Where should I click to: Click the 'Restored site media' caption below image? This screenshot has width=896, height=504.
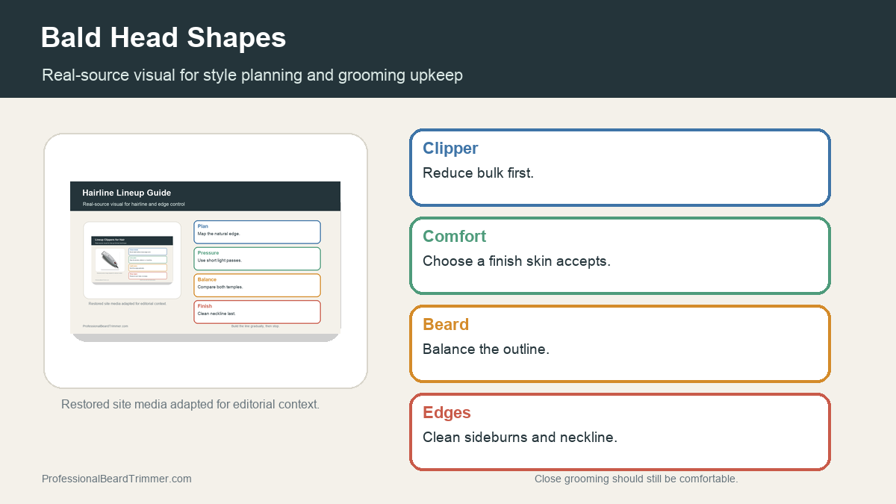[190, 404]
